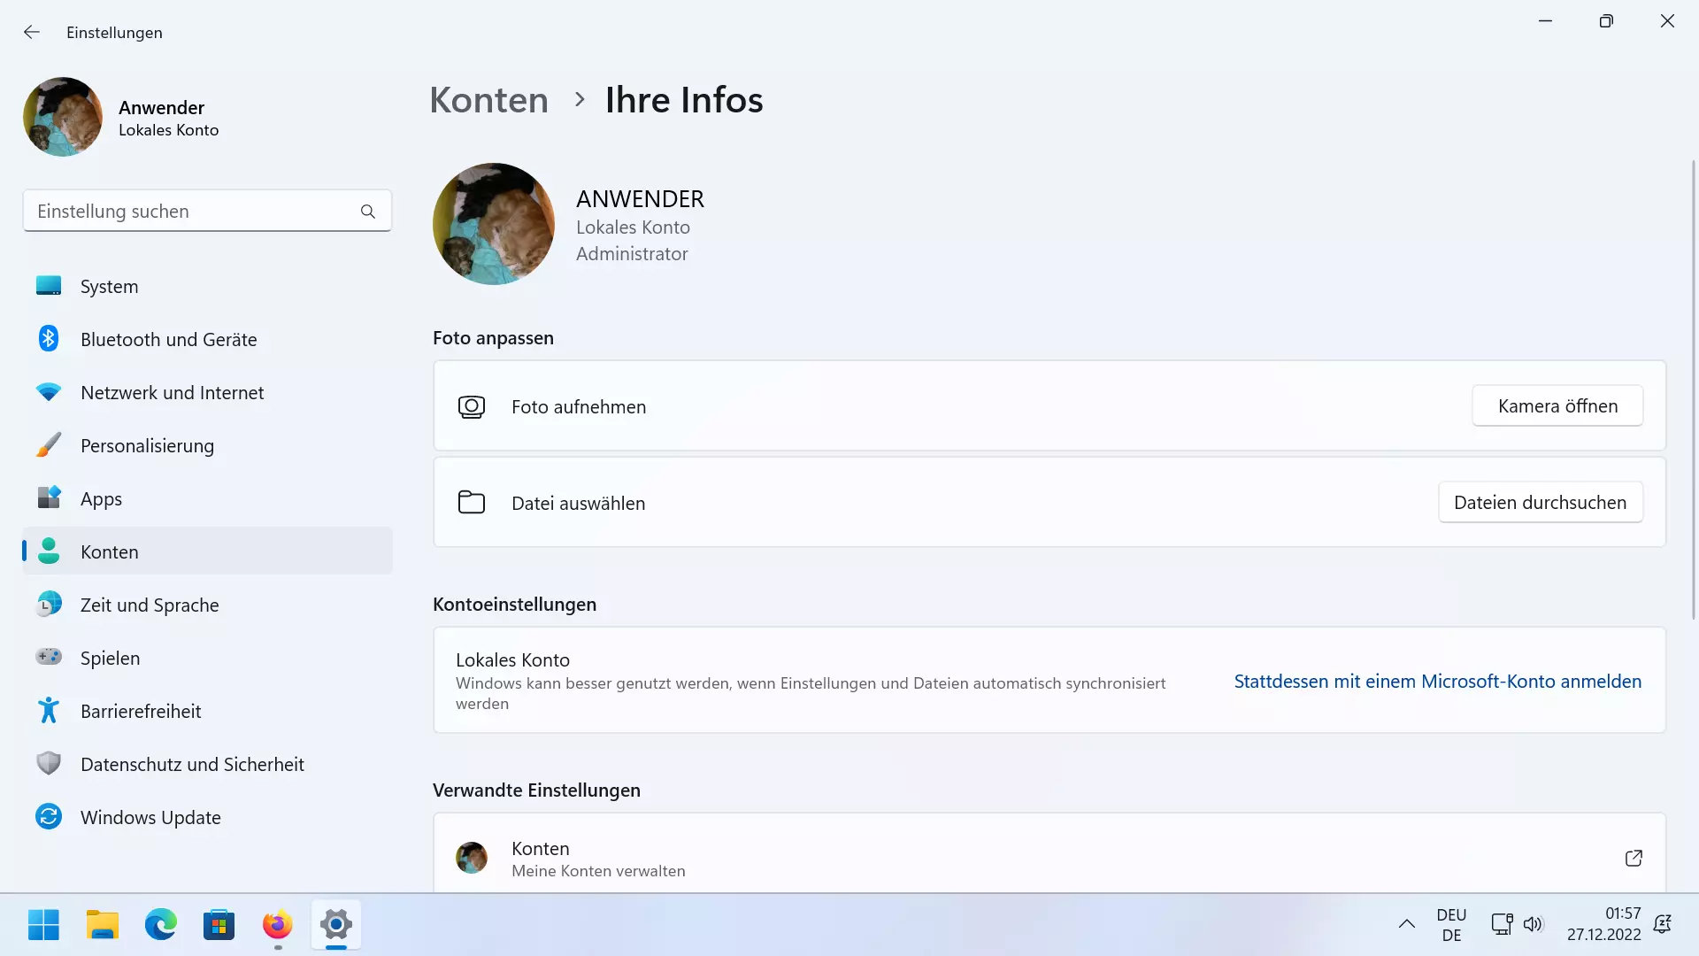Click the search magnifier icon

point(368,212)
